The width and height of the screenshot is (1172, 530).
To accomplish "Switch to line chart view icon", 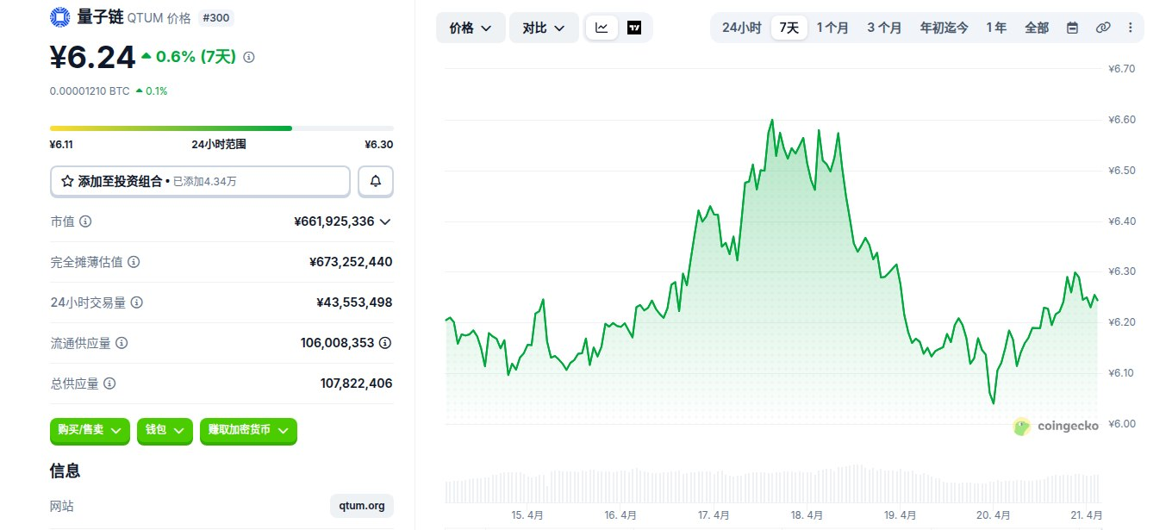I will click(602, 28).
